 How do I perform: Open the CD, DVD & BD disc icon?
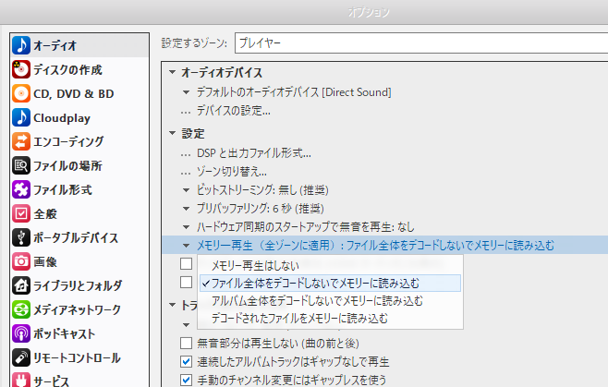click(x=21, y=93)
